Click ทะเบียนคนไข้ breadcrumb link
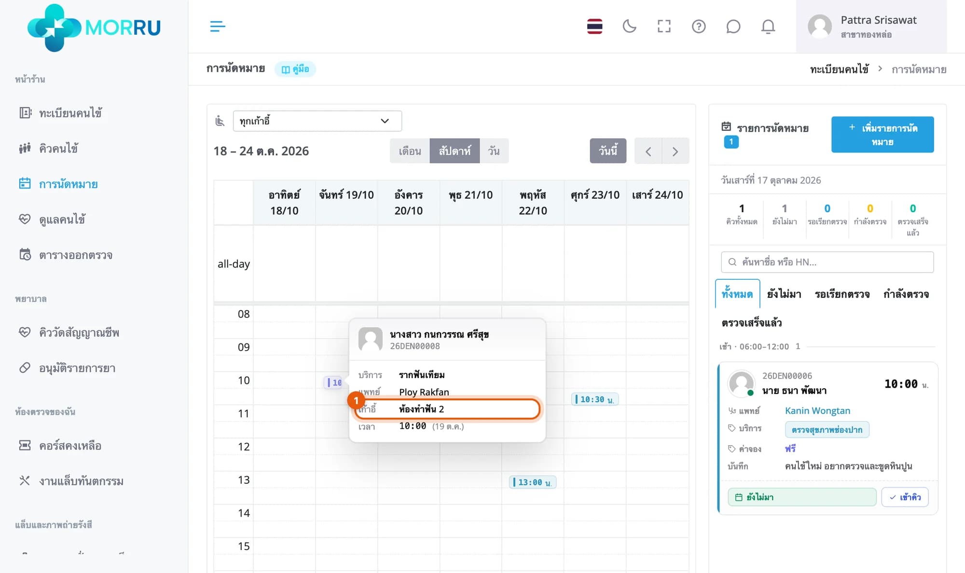This screenshot has height=573, width=965. click(839, 69)
